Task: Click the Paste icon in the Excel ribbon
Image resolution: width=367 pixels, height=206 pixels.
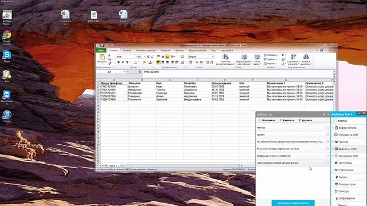Action: pos(102,57)
